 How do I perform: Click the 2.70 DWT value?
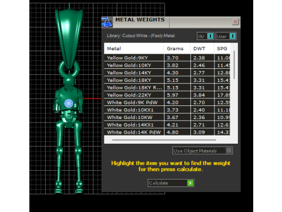coord(199,102)
